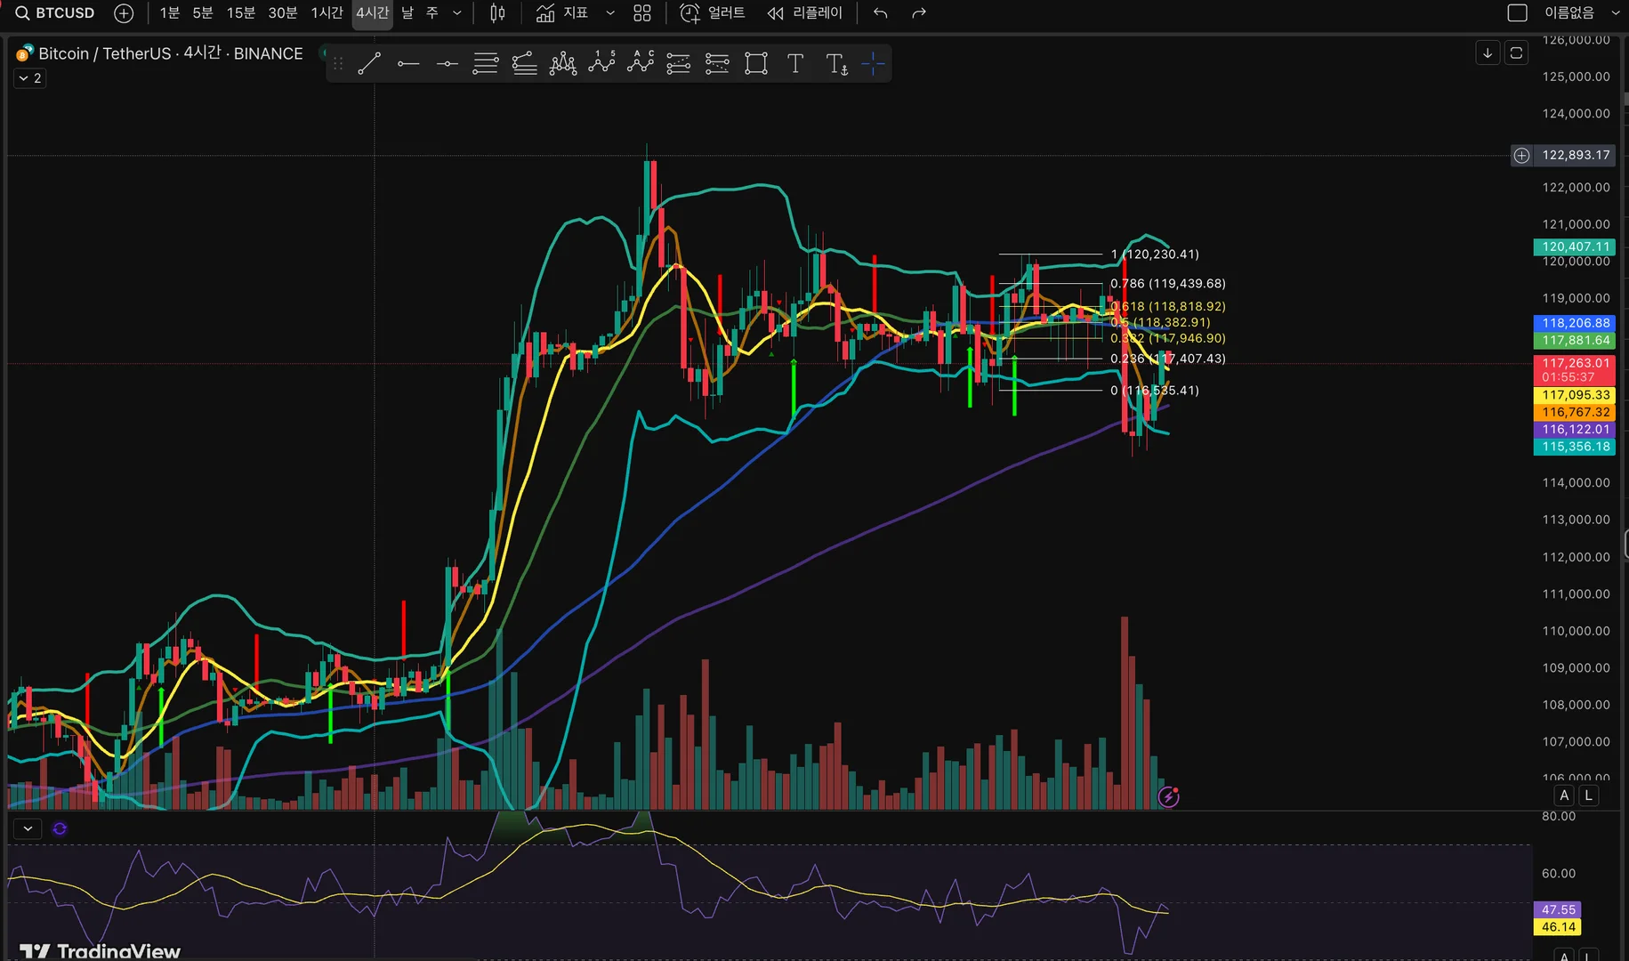Select the Horizontal Line drawing tool
The height and width of the screenshot is (961, 1629).
tap(408, 63)
